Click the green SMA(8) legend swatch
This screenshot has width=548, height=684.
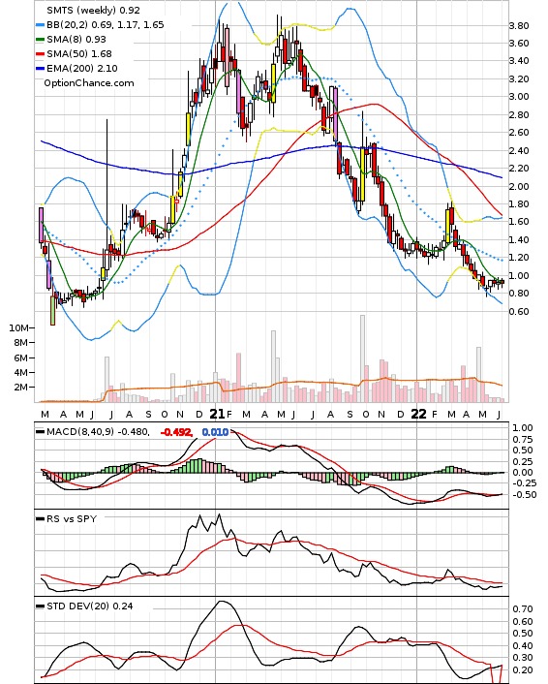(x=40, y=40)
